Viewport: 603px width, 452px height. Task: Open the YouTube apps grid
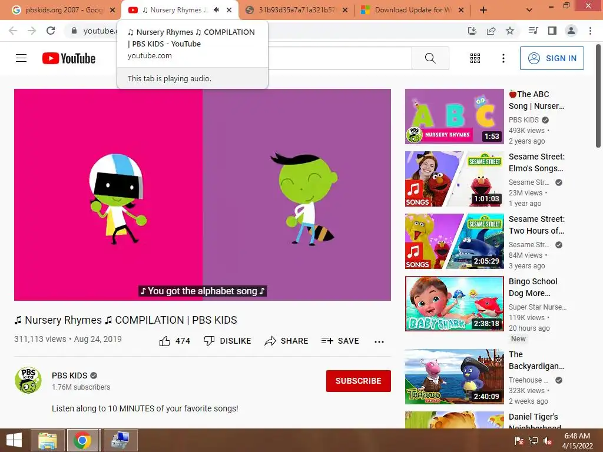(475, 58)
